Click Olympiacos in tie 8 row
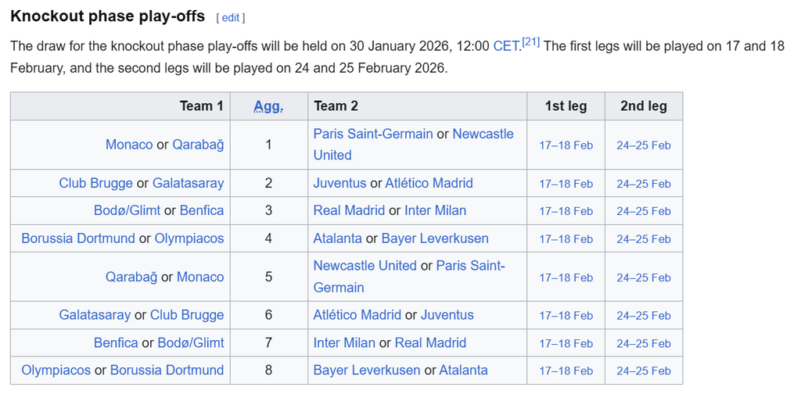 tap(56, 371)
